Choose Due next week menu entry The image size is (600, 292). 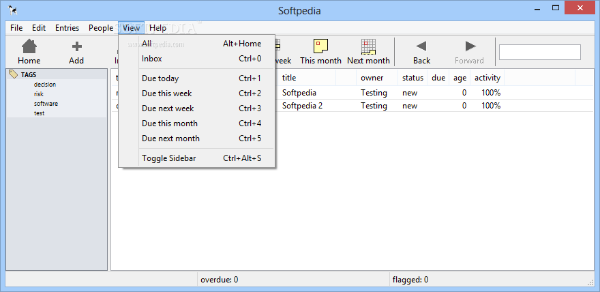coord(196,108)
